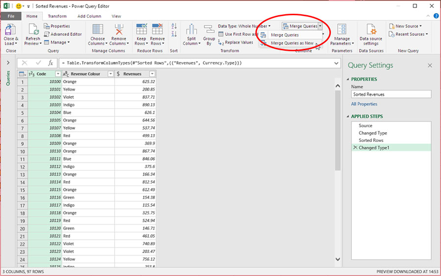Click Replace Values
Image resolution: width=441 pixels, height=276 pixels.
[x=236, y=43]
